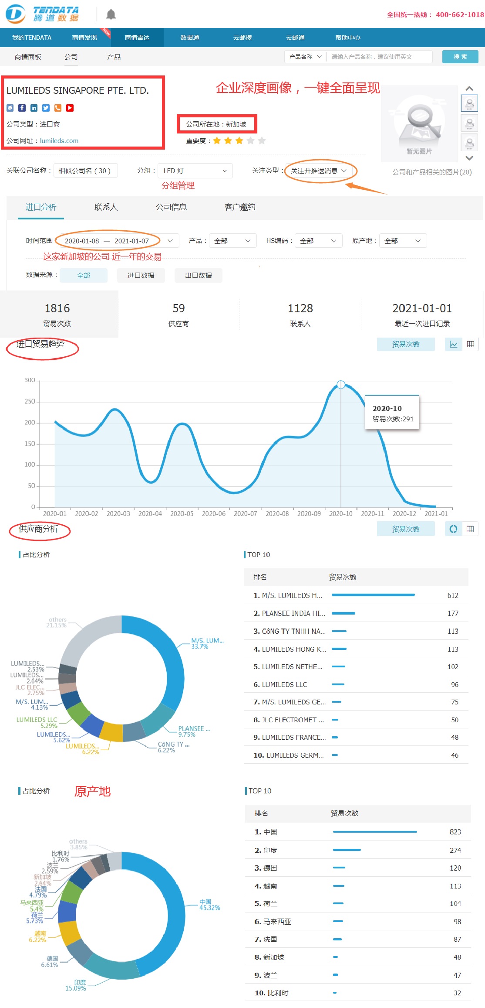
Task: Switch supplier analysis to table view
Action: [470, 529]
